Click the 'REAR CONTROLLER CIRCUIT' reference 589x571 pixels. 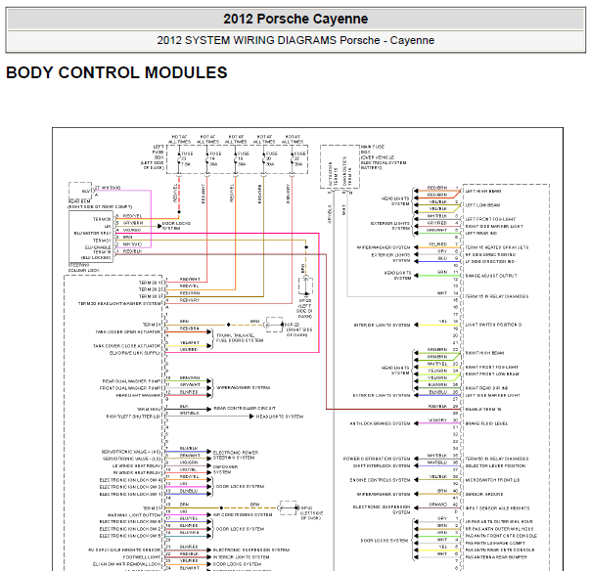[x=245, y=408]
